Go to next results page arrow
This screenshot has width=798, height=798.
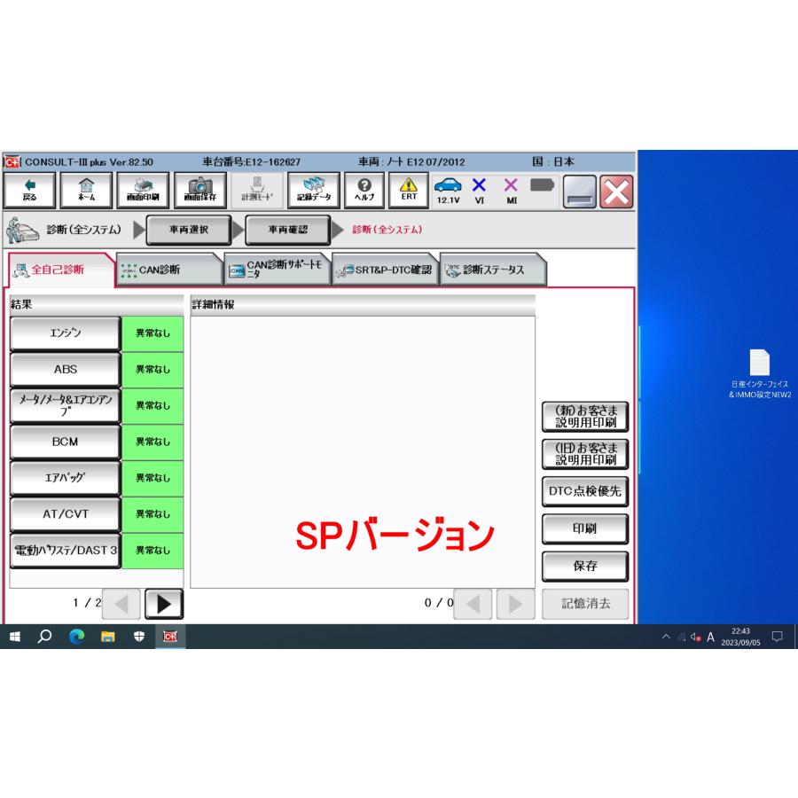[x=163, y=604]
